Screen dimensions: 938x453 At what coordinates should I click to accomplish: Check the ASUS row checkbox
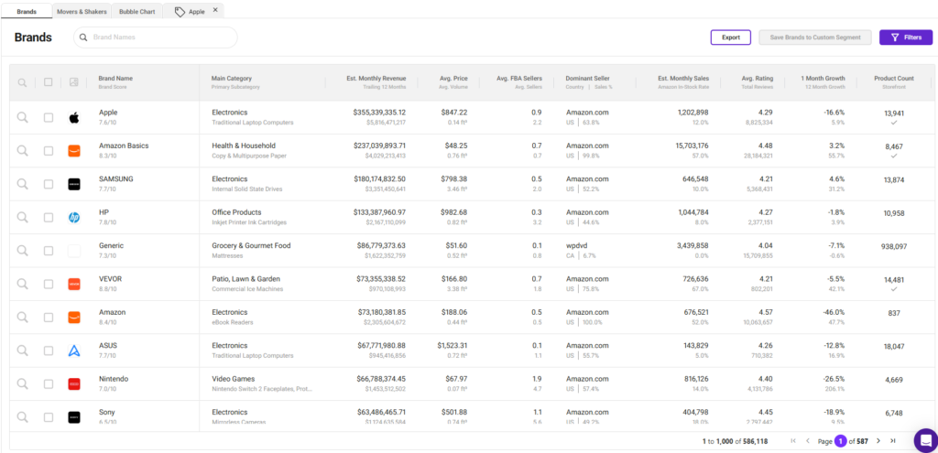(49, 351)
